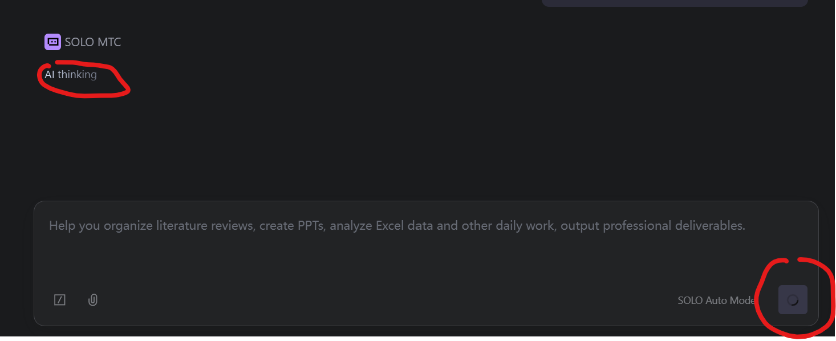Click the paperclip attach file icon
Image resolution: width=836 pixels, height=341 pixels.
(x=93, y=299)
